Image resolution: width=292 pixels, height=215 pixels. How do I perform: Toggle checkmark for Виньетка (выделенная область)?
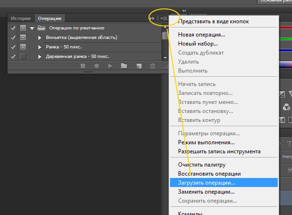point(13,37)
